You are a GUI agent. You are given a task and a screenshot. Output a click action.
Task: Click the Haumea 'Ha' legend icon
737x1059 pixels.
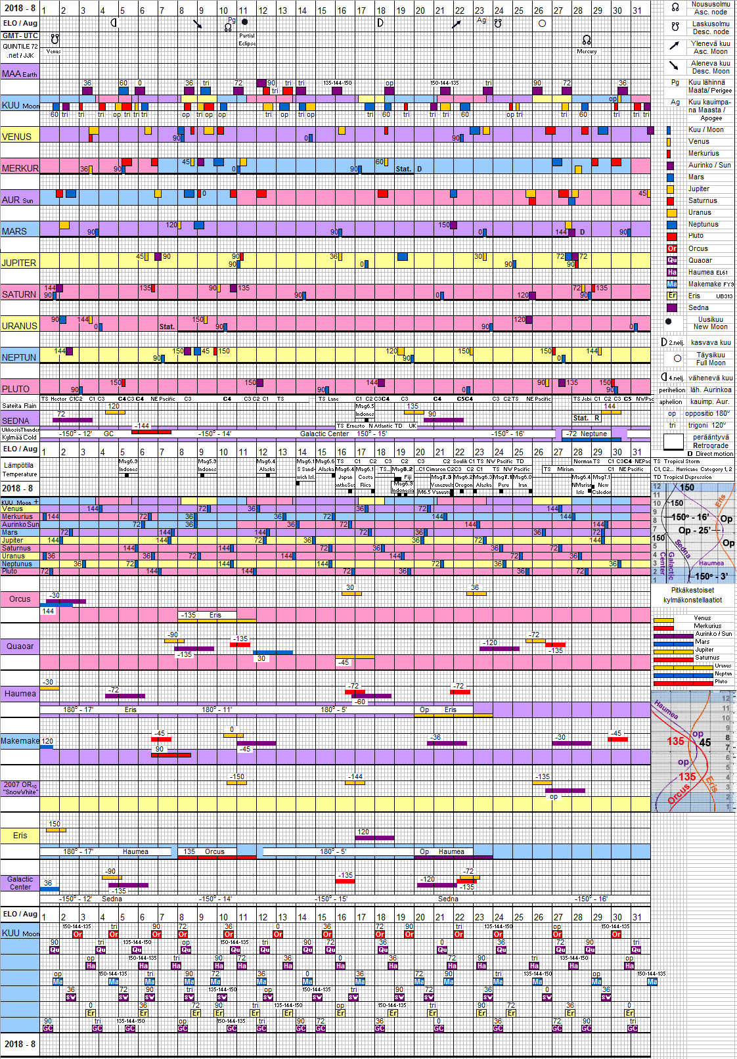click(672, 273)
